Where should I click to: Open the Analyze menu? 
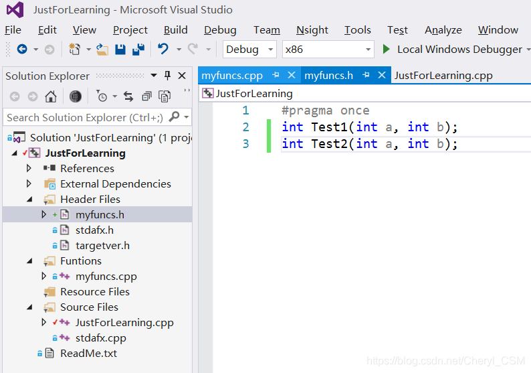coord(443,30)
